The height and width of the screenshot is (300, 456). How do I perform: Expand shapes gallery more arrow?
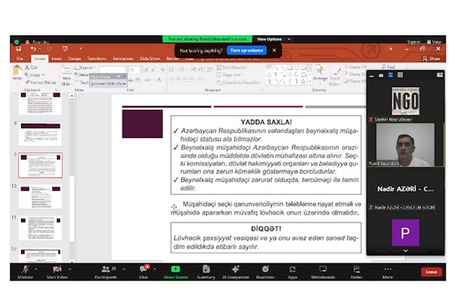[x=310, y=82]
